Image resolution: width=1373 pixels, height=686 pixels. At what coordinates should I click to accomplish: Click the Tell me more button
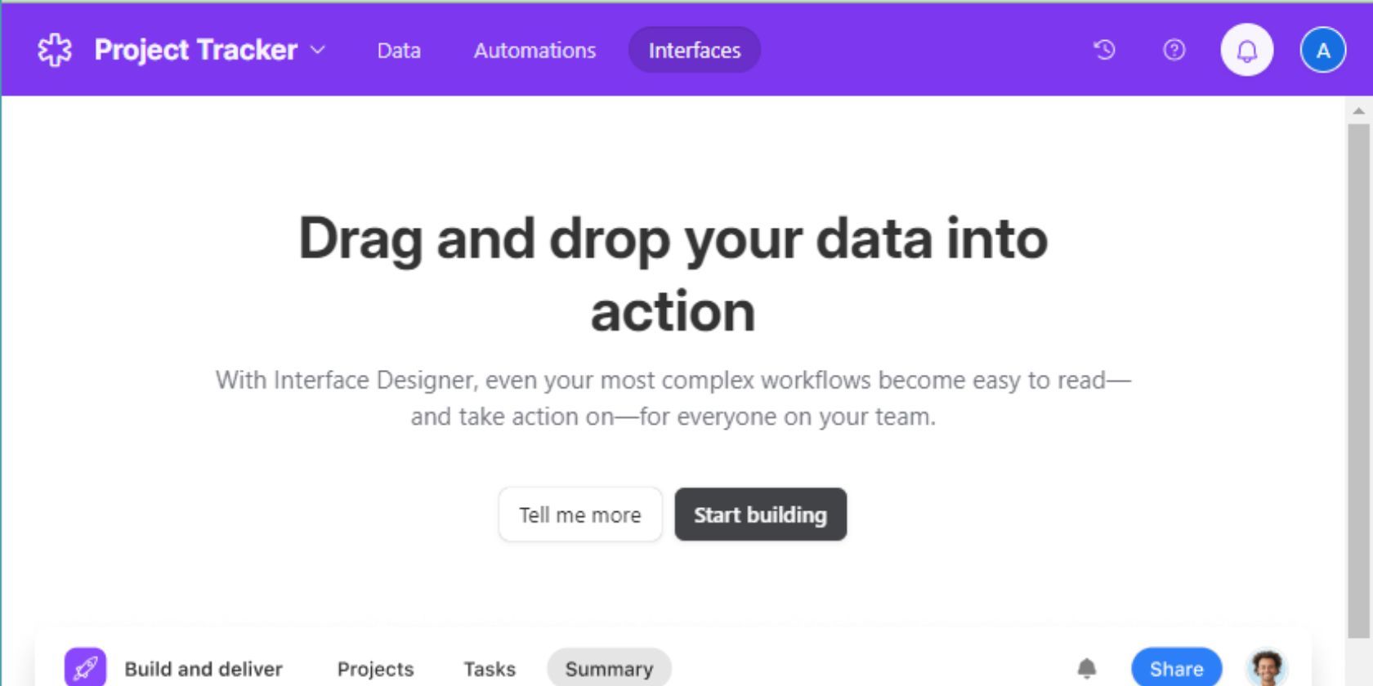[x=580, y=514]
